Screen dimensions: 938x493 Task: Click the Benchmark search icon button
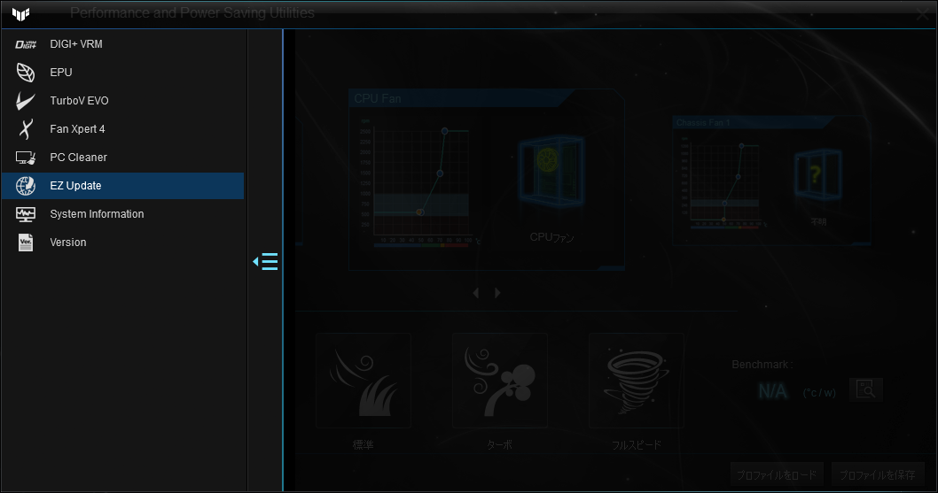[x=865, y=389]
